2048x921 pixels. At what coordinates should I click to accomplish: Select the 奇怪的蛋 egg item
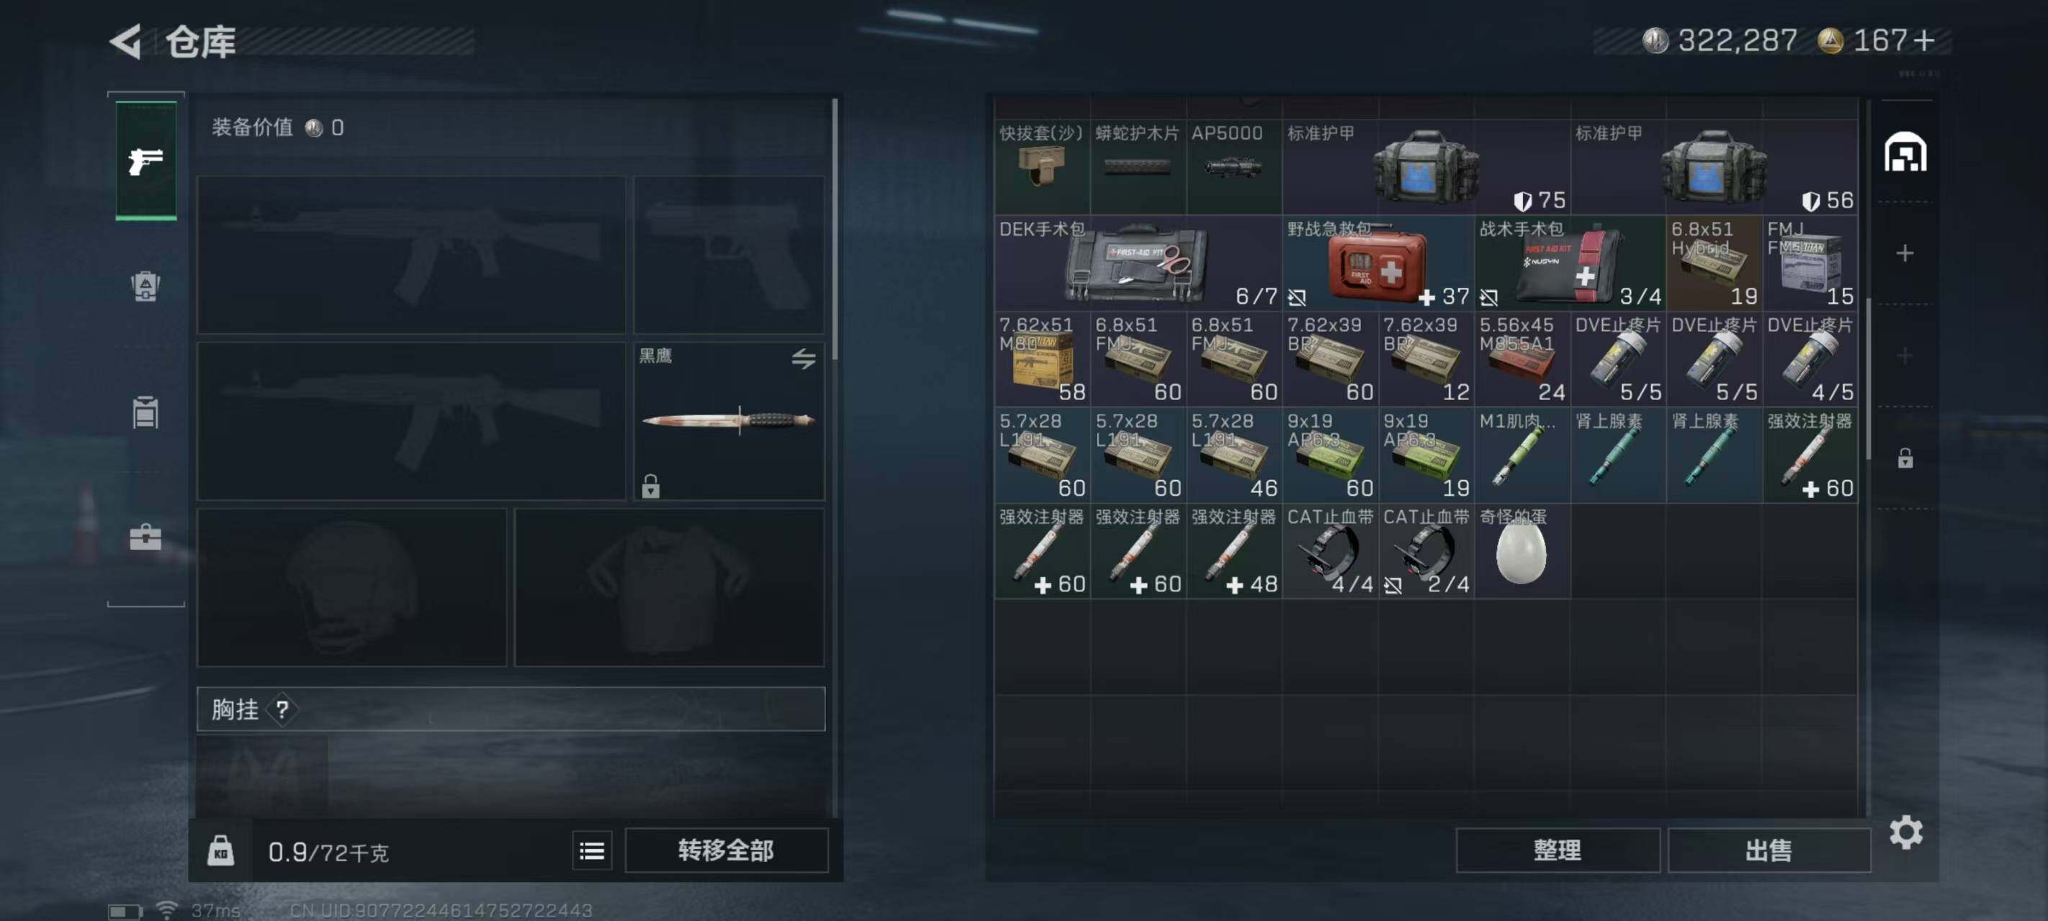[x=1522, y=550]
